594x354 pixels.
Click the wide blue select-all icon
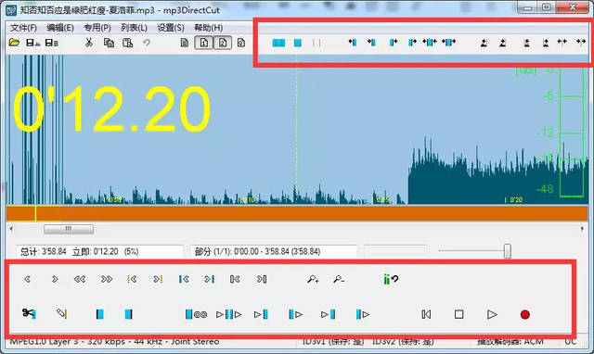click(278, 43)
